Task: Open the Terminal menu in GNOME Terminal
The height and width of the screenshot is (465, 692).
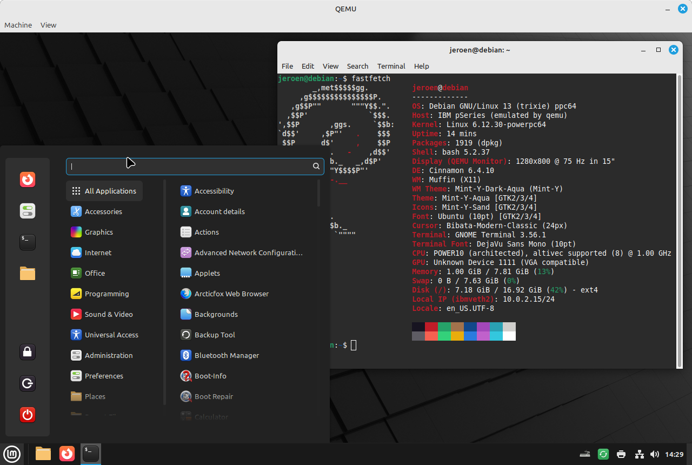Action: pos(391,66)
